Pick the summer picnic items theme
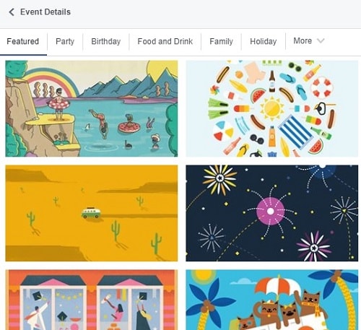 click(272, 108)
